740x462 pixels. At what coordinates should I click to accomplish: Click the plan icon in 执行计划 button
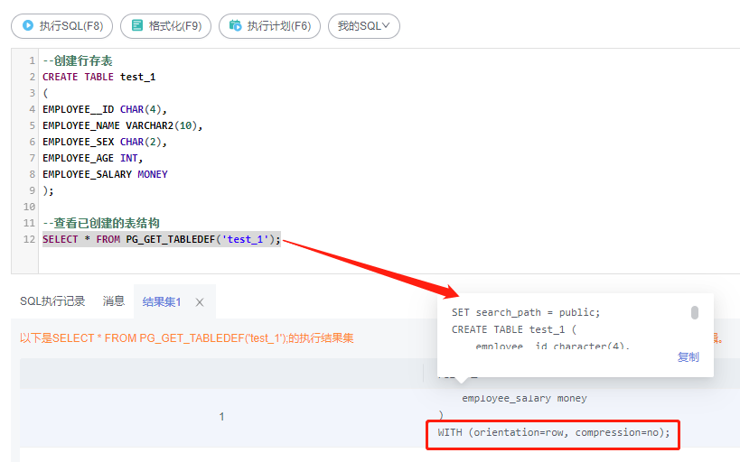[x=235, y=25]
